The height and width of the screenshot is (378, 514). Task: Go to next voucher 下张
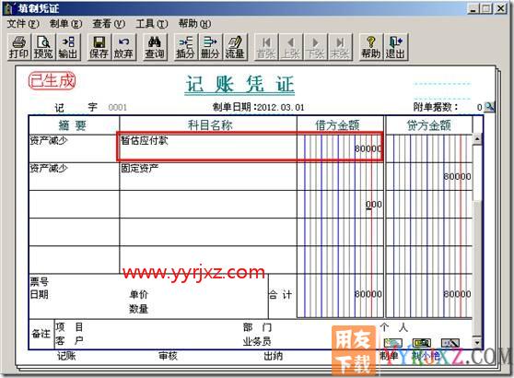point(315,47)
